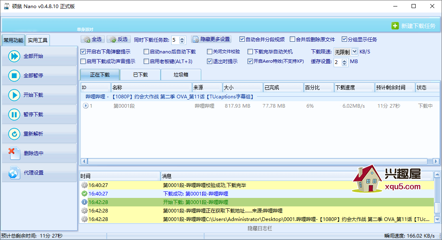442x240 pixels.
Task: Toggle 开启右下角弹窗提示 checkbox
Action: click(83, 52)
